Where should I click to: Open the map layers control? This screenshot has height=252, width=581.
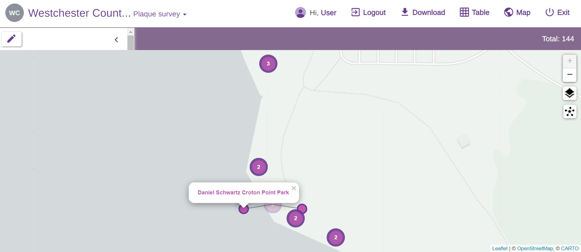tap(569, 93)
